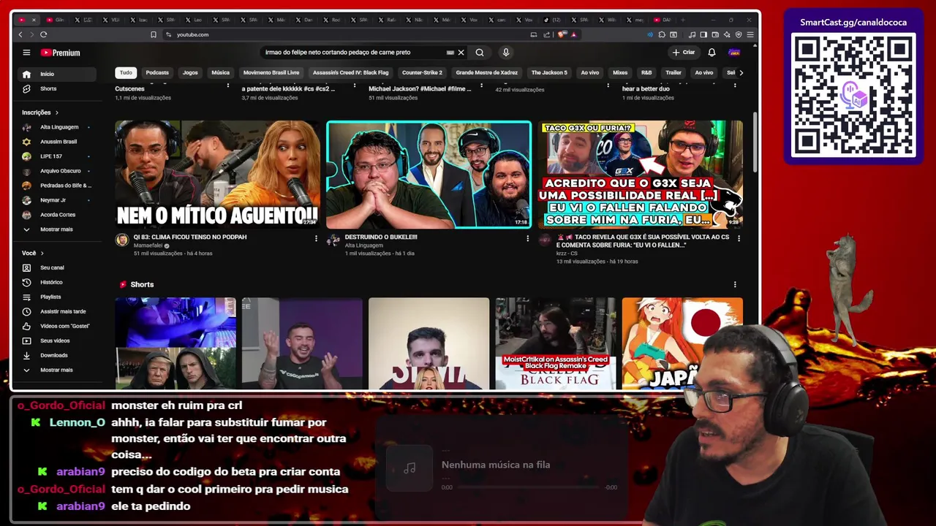
Task: Open a new browser tab with plus
Action: pyautogui.click(x=683, y=20)
